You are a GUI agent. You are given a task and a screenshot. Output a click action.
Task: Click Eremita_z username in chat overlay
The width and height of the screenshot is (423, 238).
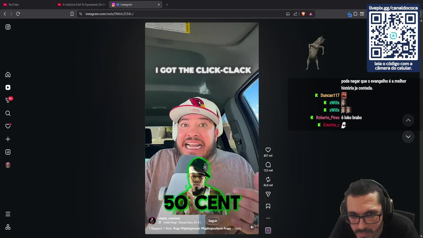click(331, 125)
